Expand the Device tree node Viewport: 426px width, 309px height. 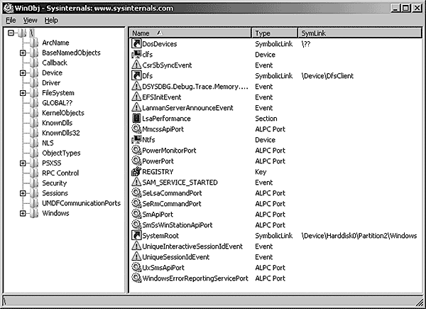(x=23, y=72)
